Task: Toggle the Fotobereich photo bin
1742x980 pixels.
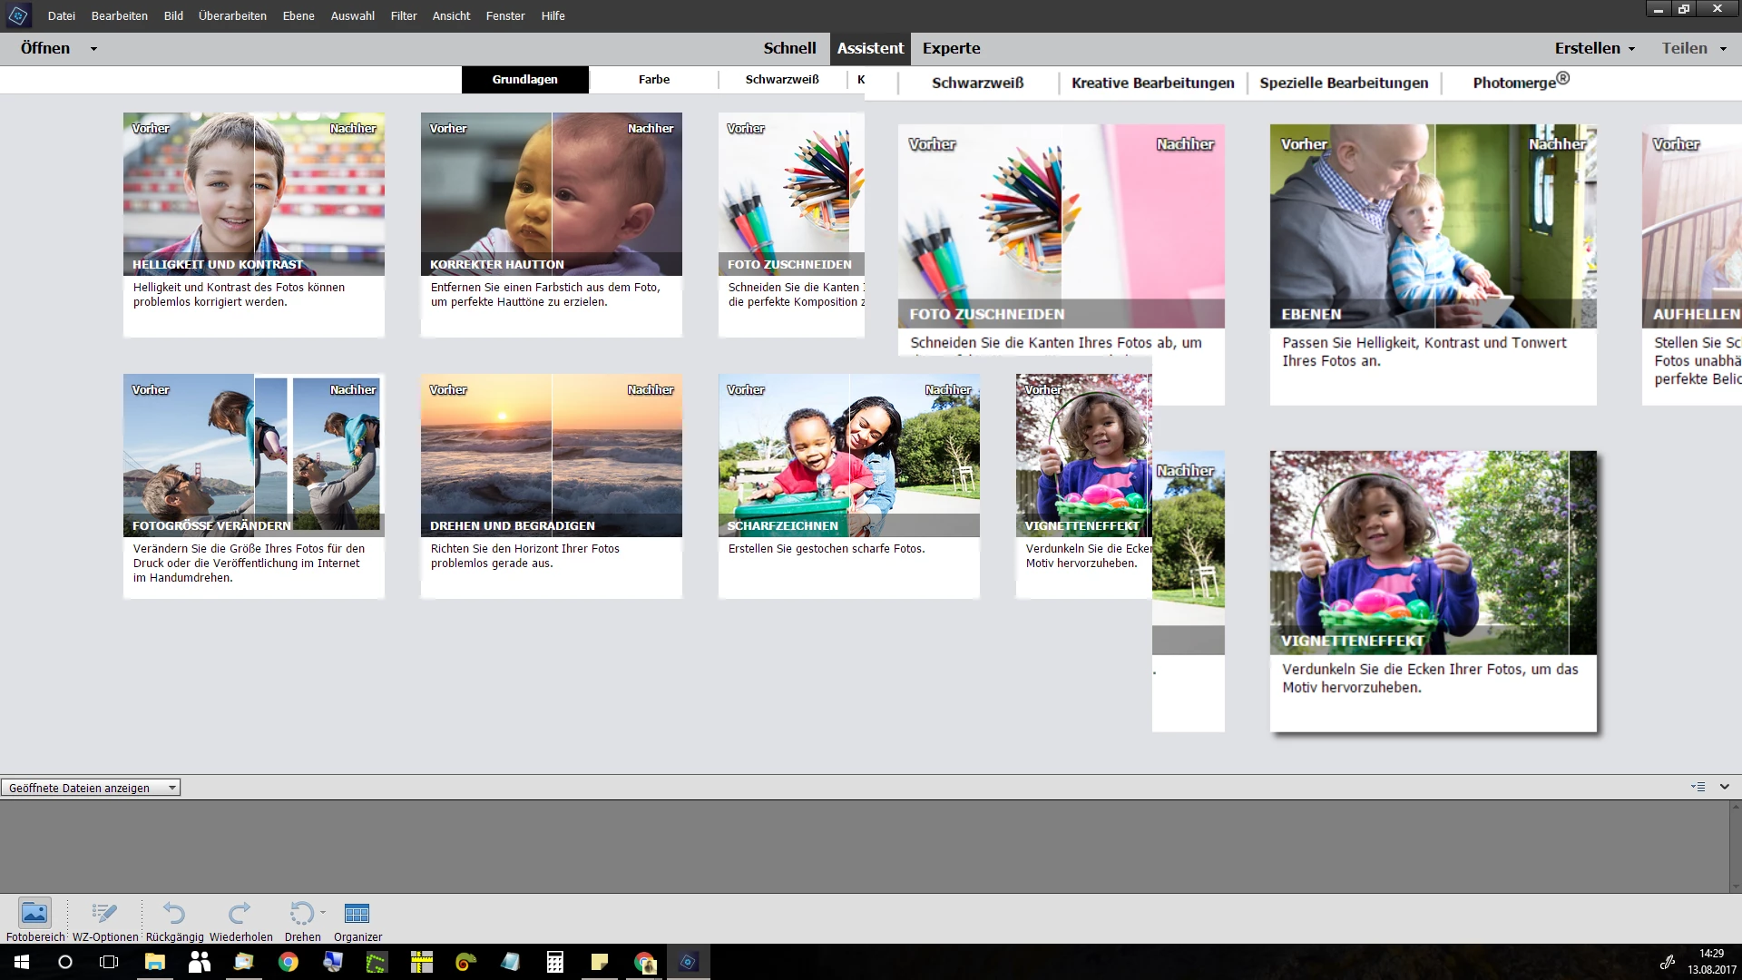Action: point(34,913)
